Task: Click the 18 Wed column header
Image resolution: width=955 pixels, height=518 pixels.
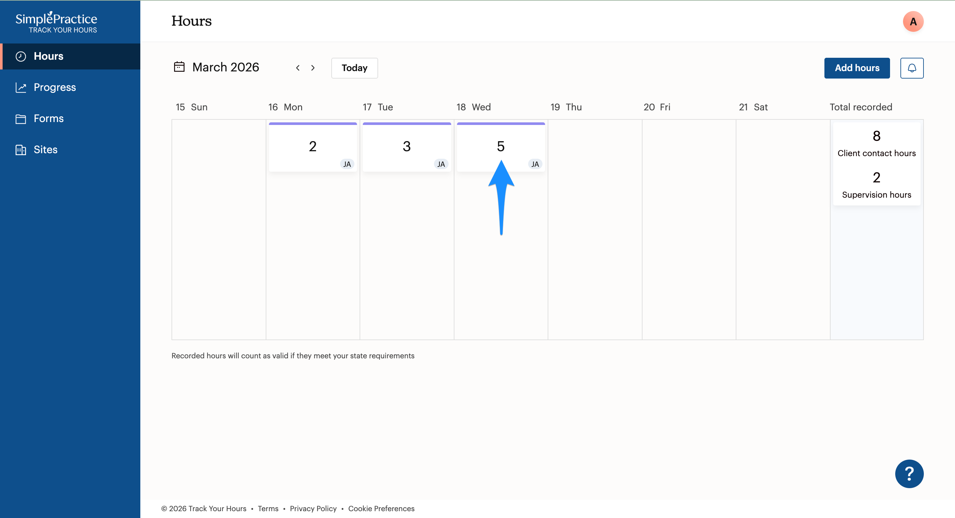Action: 473,107
